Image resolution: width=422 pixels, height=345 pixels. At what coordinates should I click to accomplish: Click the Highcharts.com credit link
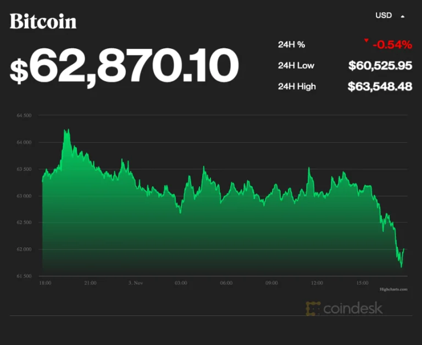point(393,290)
